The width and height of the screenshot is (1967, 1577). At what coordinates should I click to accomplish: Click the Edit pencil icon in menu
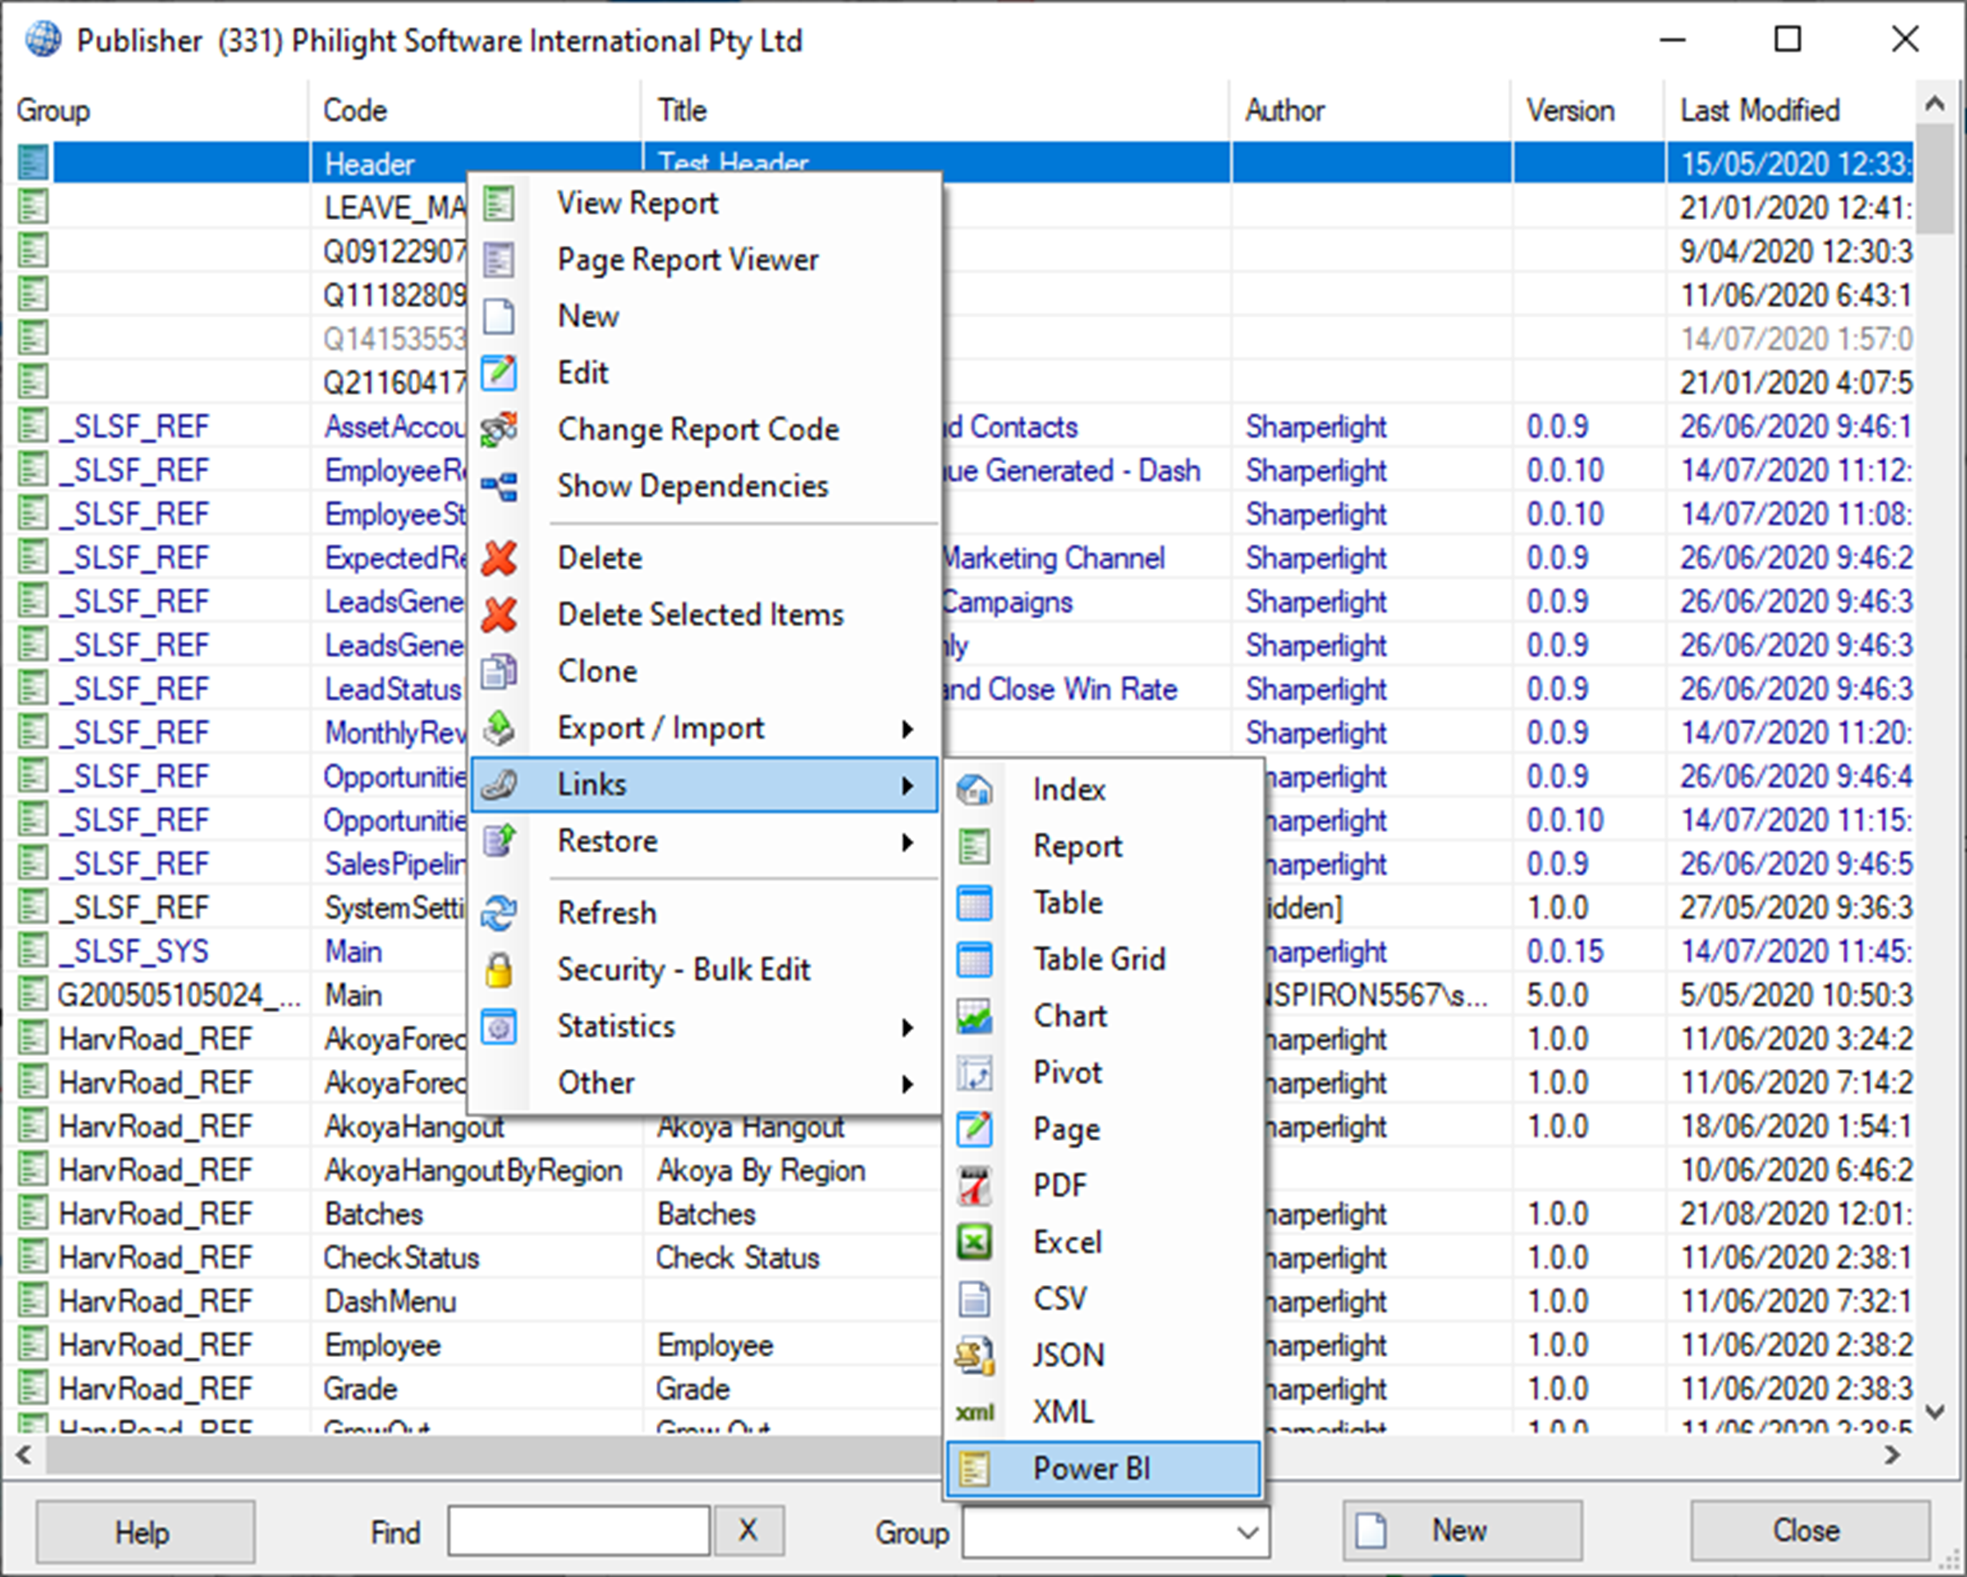pyautogui.click(x=499, y=372)
